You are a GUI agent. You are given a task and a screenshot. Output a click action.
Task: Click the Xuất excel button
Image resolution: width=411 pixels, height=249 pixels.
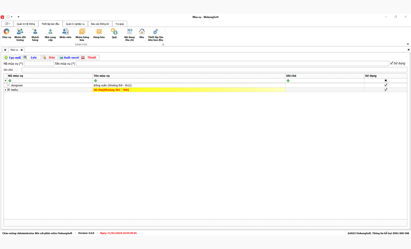[x=69, y=58]
